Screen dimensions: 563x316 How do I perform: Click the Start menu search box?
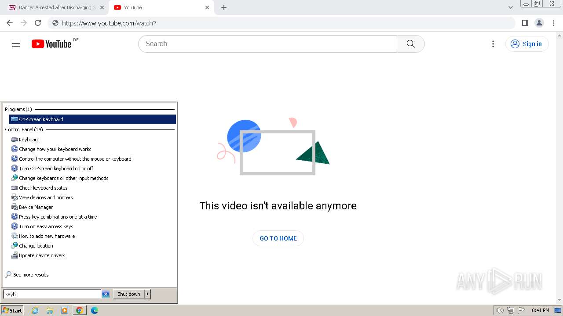(x=52, y=294)
